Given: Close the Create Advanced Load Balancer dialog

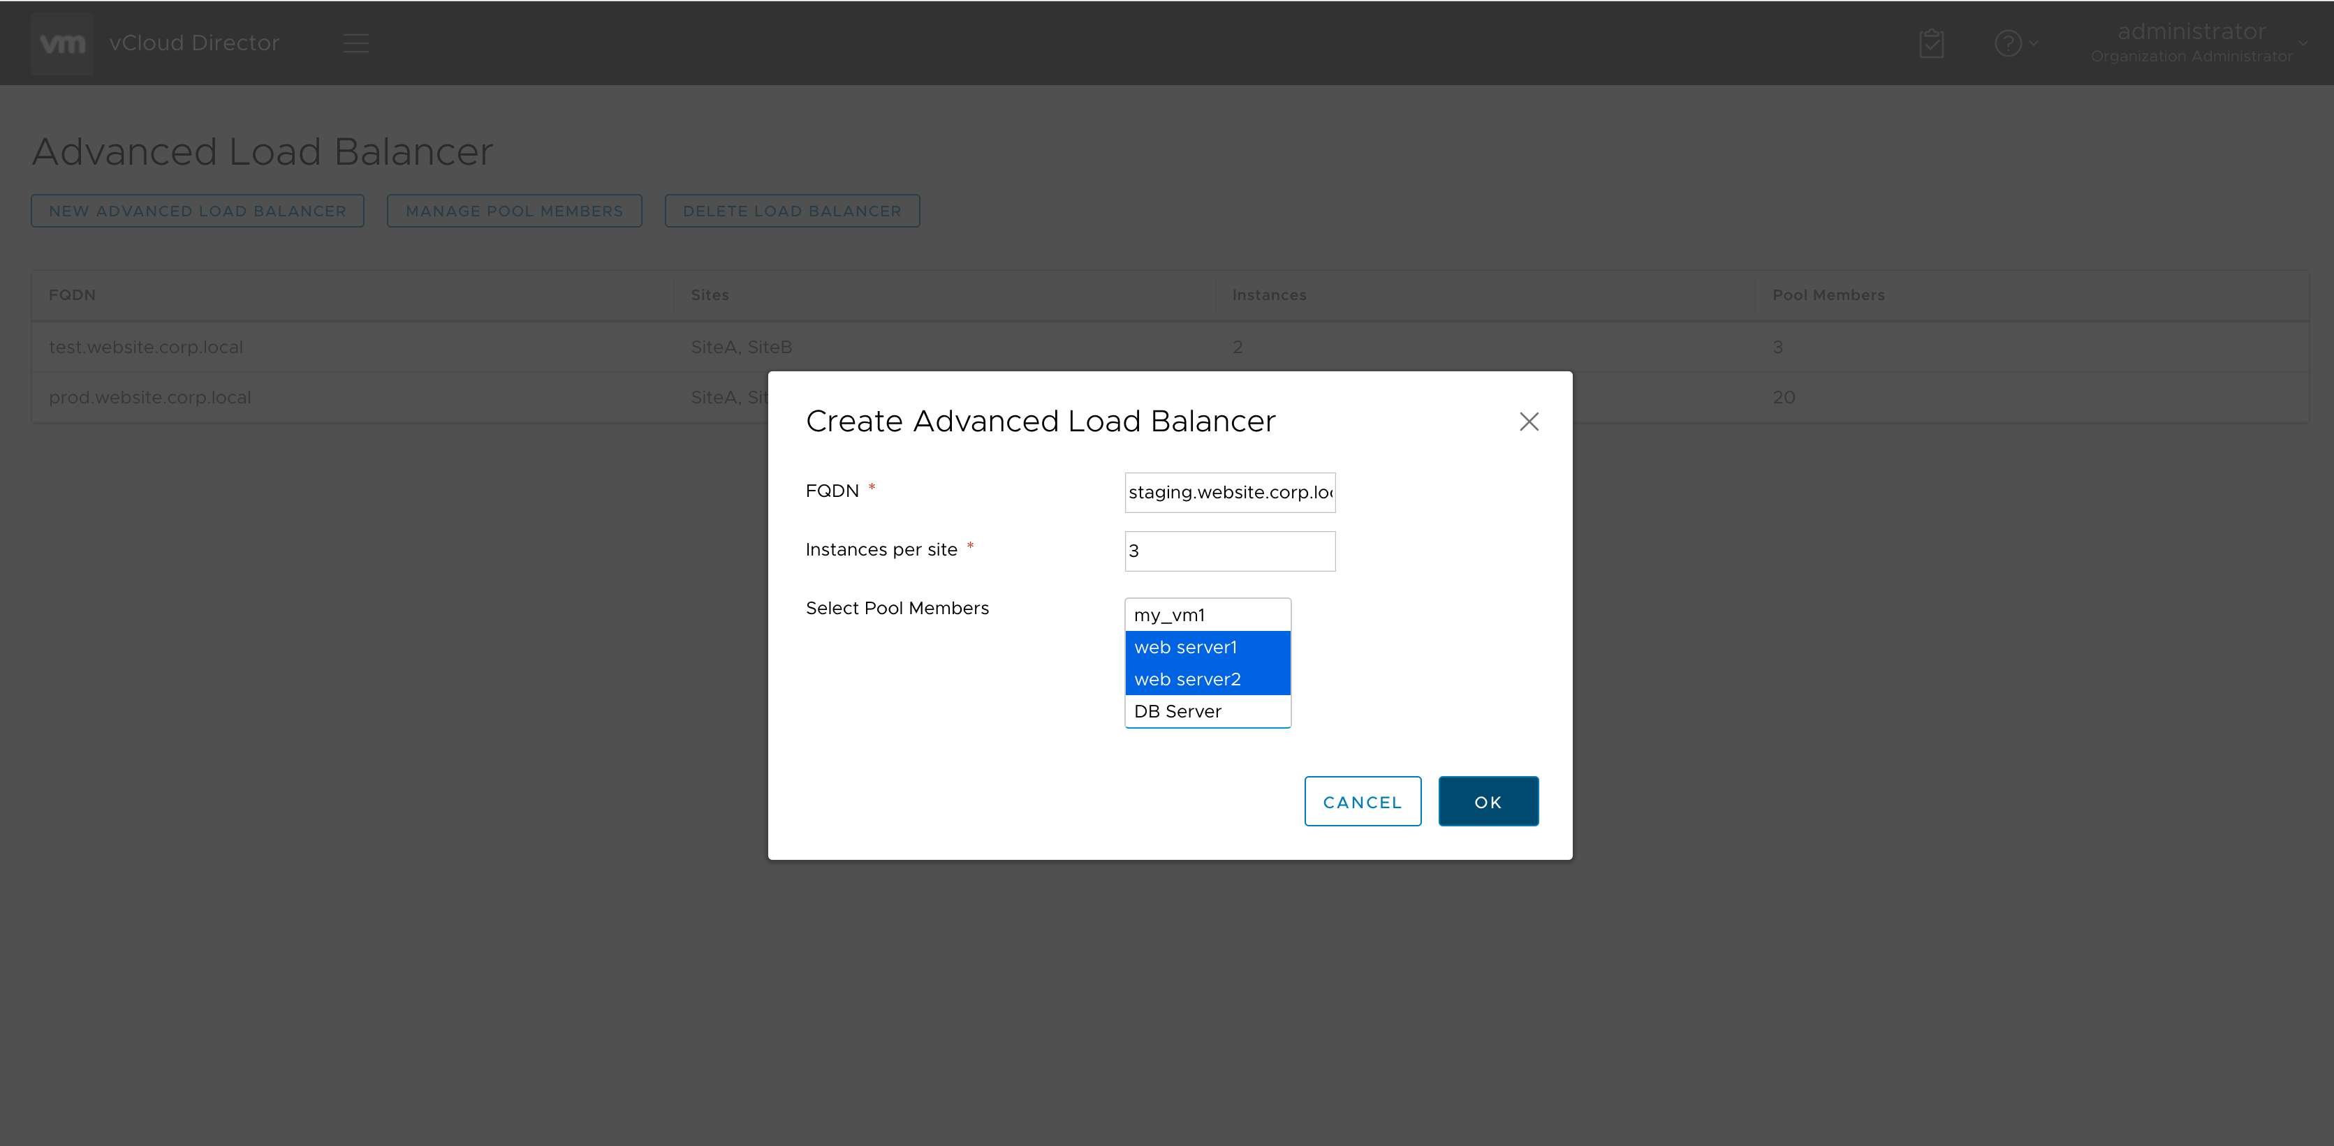Looking at the screenshot, I should click(1529, 421).
